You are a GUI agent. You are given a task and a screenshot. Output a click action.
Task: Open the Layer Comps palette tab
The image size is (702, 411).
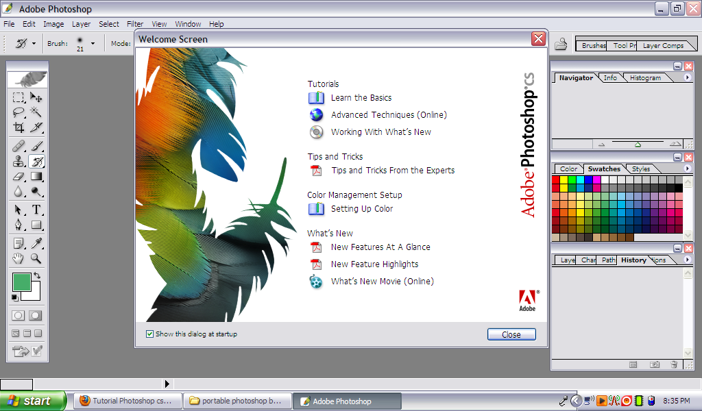663,46
